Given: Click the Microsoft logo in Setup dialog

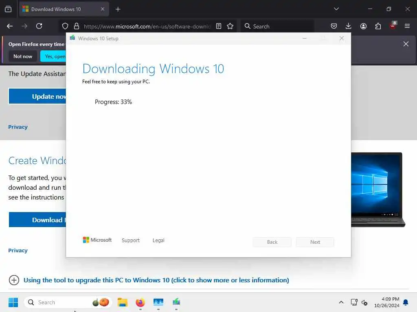Looking at the screenshot, I should pyautogui.click(x=97, y=240).
